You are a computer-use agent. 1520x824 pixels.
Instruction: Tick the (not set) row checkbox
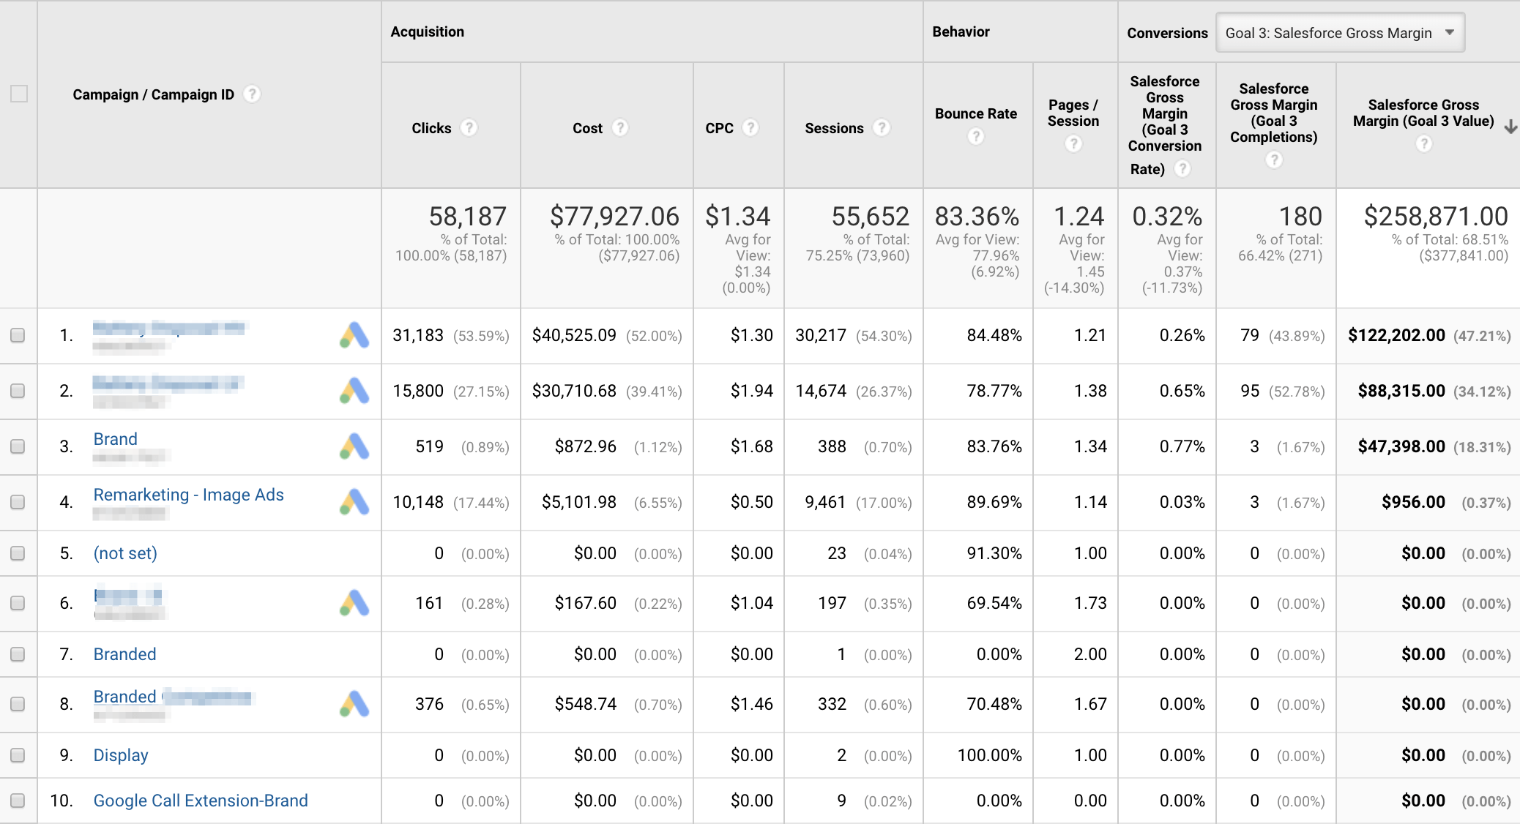[18, 553]
